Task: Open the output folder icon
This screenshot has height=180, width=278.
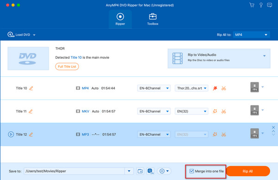Action: (x=140, y=171)
